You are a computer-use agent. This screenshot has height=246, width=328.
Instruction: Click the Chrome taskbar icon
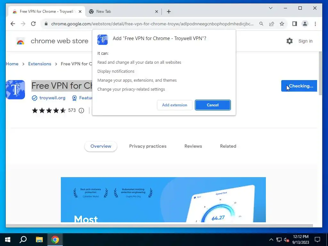tap(55, 240)
